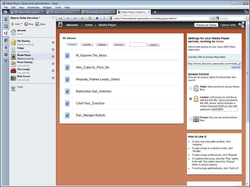Screen dimensions: 250x187
Task: Play the Al_Kapone-The_Music album
Action: click(67, 55)
